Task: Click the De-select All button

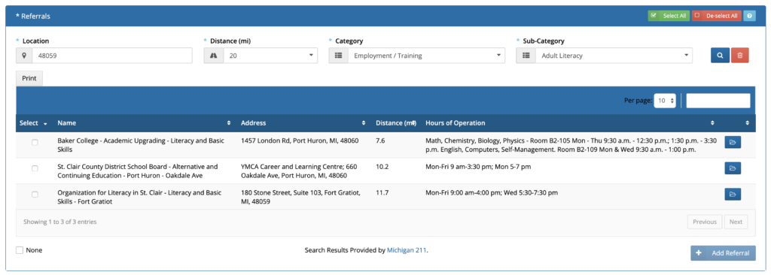Action: point(717,17)
